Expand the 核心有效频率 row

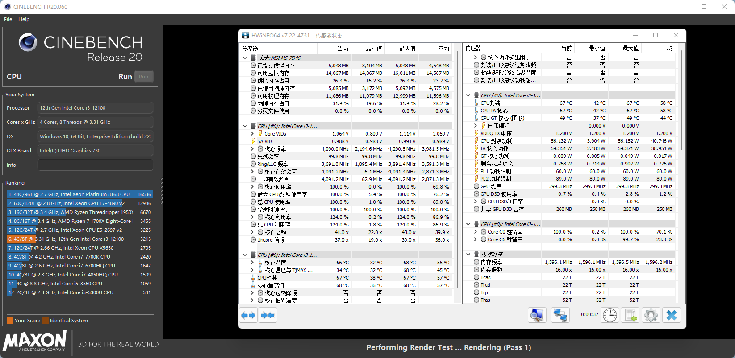252,172
